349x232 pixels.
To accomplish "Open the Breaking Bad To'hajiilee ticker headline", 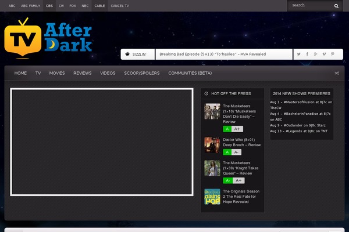I will pyautogui.click(x=212, y=54).
